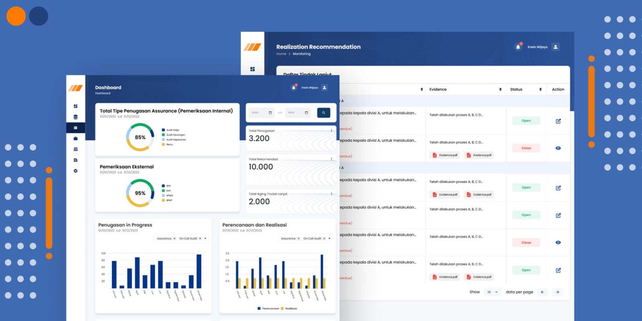Open the filter dropdown arrow in Penugasan in Progress
Viewport: 642px width, 321px height.
click(206, 239)
